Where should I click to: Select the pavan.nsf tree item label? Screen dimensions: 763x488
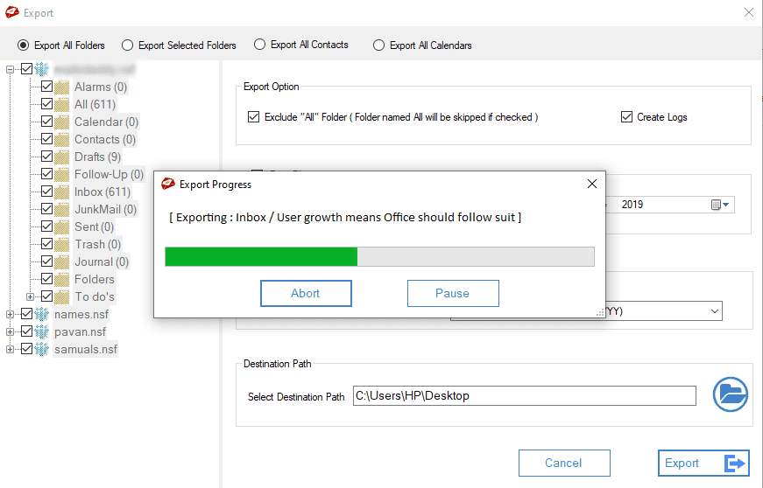(81, 331)
